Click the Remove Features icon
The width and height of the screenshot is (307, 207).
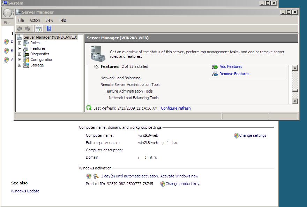pos(215,74)
